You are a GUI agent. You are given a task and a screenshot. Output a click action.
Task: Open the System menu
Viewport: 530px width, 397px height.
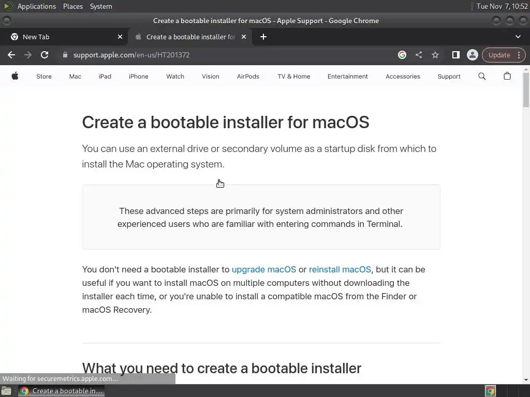click(x=101, y=6)
